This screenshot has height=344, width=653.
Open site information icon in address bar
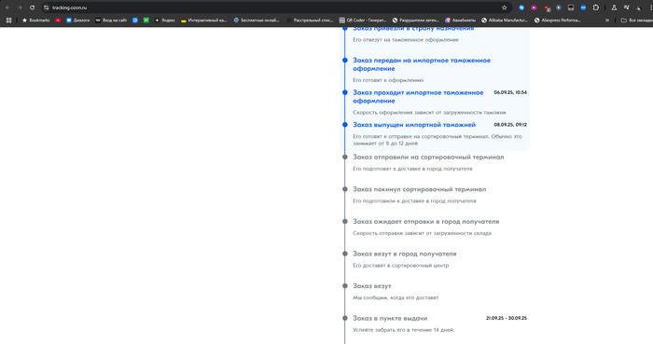(x=47, y=7)
